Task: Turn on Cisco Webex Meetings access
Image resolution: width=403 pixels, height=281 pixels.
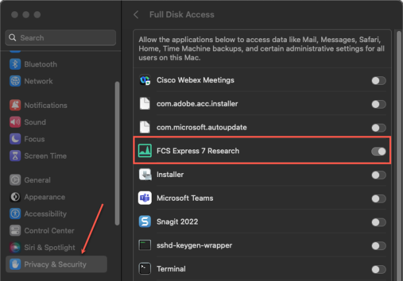Action: point(379,81)
